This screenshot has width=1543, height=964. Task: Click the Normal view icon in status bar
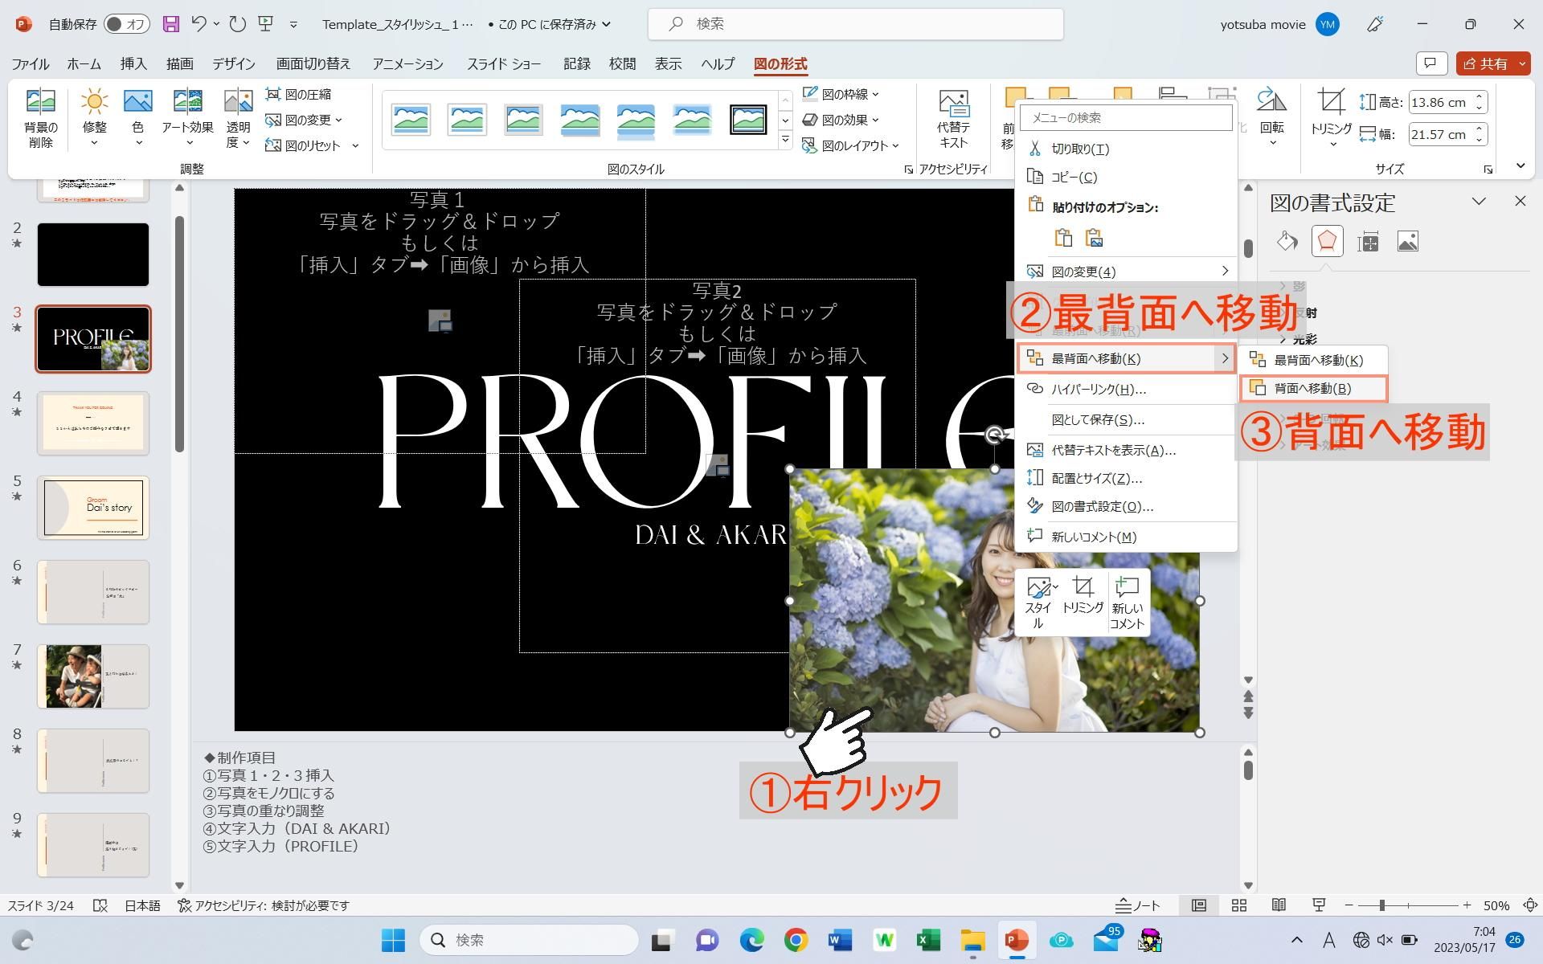(1199, 905)
